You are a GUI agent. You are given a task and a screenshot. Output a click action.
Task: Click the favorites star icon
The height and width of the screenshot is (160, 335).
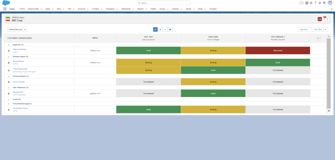299,3
